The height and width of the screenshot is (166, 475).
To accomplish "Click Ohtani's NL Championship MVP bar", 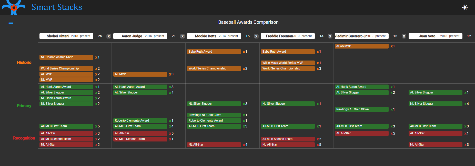I will click(x=66, y=57).
